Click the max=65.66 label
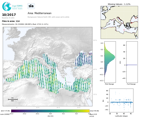The height and width of the screenshot is (118, 142). [94, 111]
